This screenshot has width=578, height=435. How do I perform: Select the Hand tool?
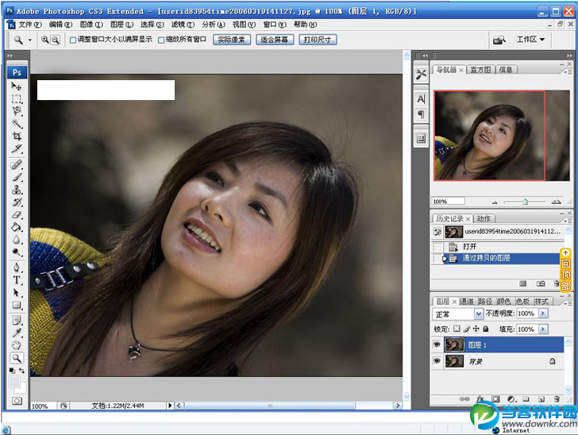(x=17, y=345)
